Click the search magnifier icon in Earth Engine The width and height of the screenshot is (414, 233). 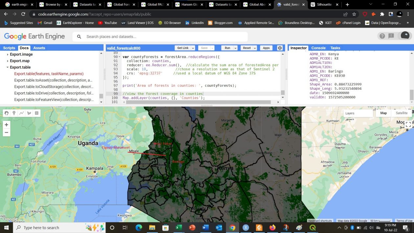coord(79,36)
